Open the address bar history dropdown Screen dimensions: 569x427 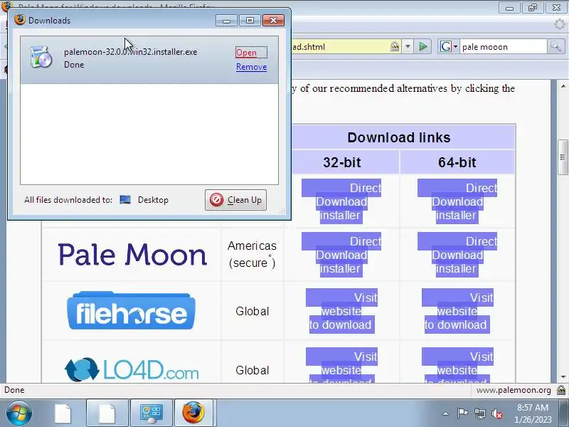click(408, 46)
